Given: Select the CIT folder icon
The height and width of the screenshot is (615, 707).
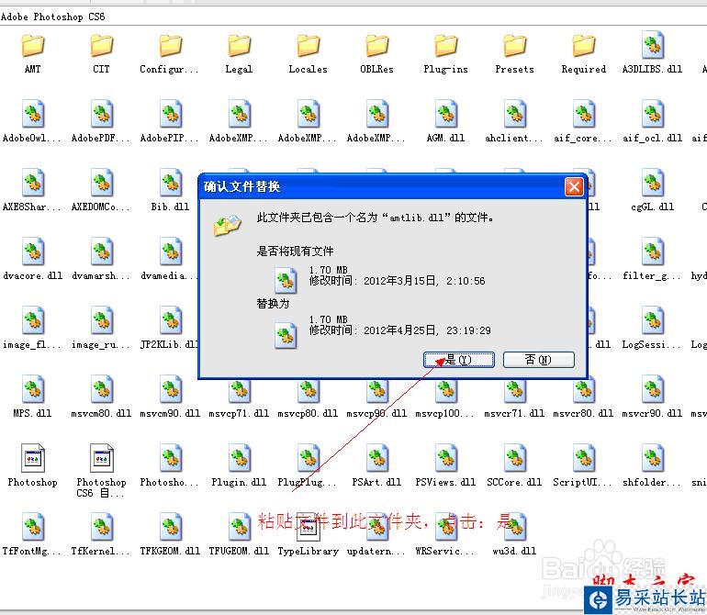Looking at the screenshot, I should (101, 47).
